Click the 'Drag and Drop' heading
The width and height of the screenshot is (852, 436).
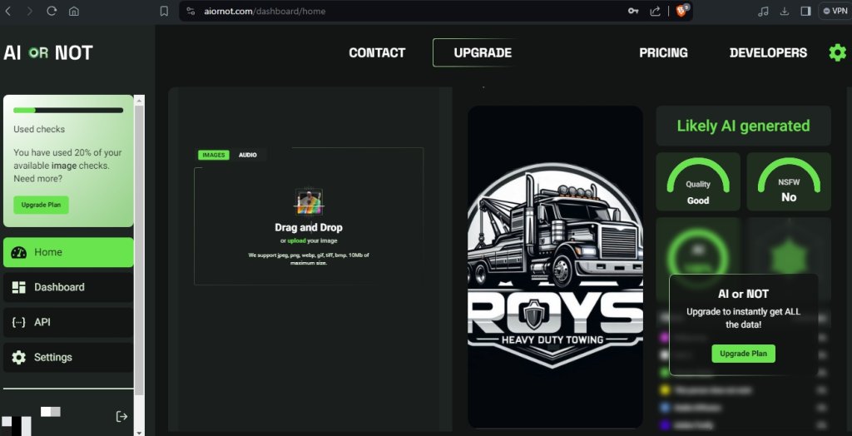coord(309,228)
